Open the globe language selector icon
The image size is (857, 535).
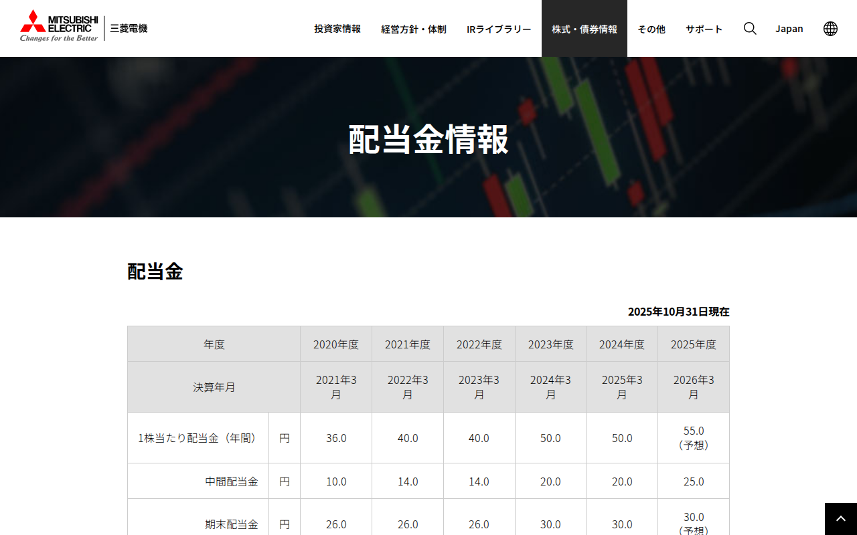coord(830,28)
